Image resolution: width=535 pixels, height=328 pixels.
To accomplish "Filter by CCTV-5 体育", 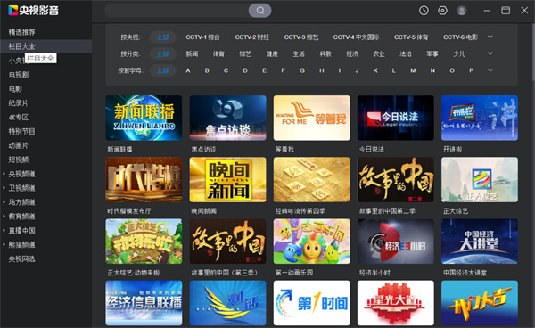I will pyautogui.click(x=411, y=37).
